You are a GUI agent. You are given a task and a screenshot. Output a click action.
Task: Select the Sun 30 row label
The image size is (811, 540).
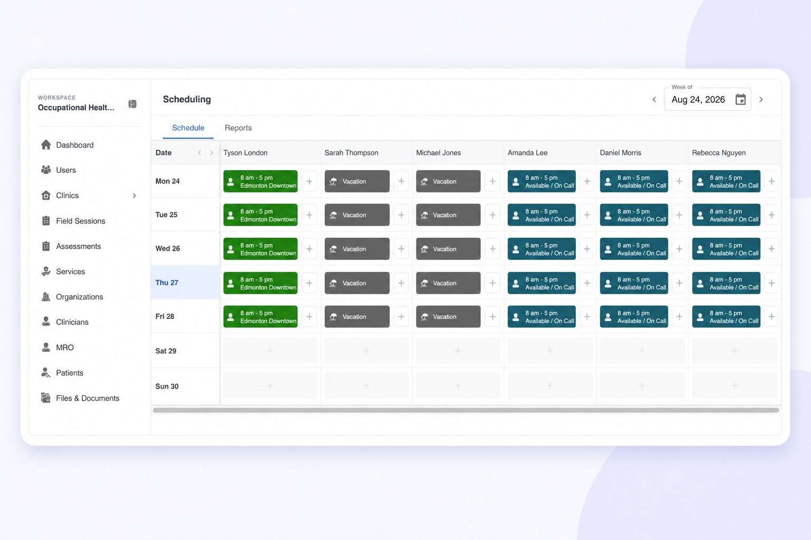[167, 386]
